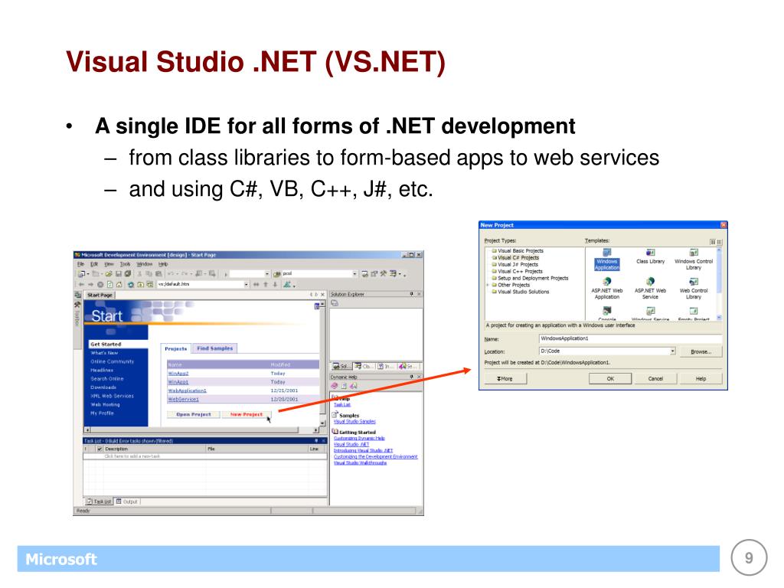Screen dimensions: 784x588
Task: Go forward with web toolbar arrow
Action: click(90, 285)
